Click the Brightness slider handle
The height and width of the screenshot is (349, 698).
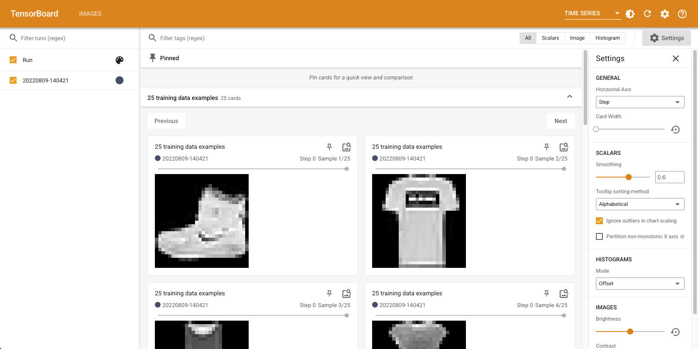pos(630,332)
